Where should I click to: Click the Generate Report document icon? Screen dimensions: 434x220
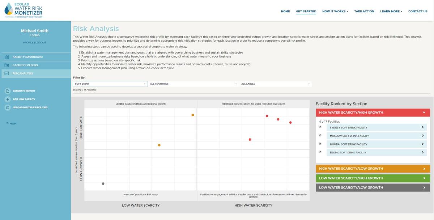point(8,91)
